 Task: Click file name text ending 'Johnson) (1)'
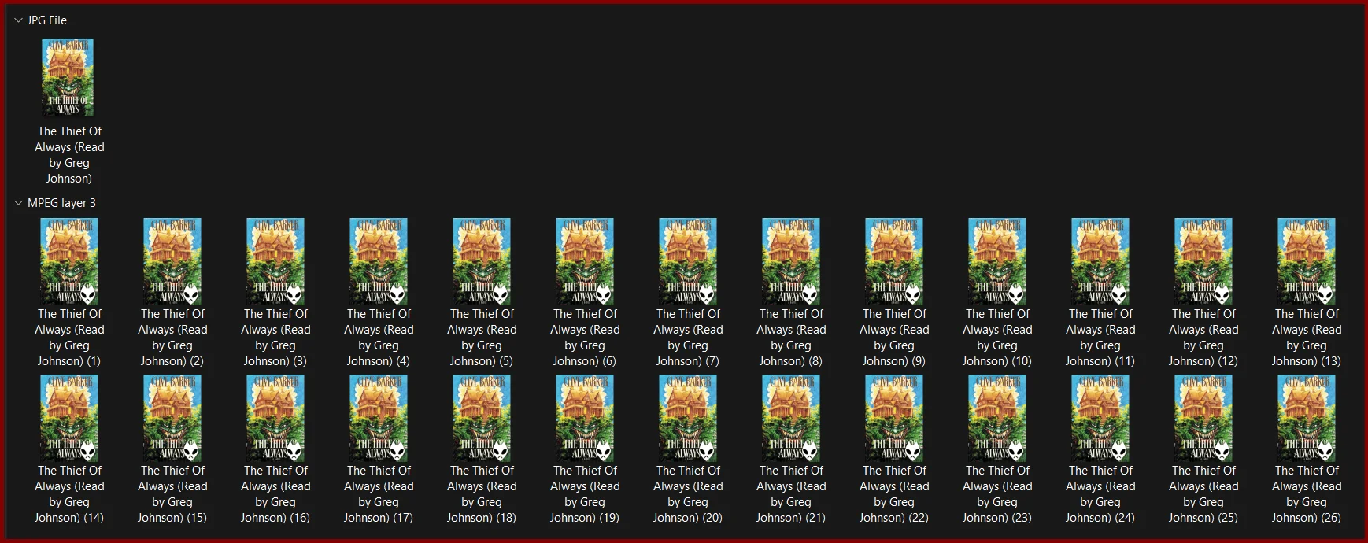69,338
